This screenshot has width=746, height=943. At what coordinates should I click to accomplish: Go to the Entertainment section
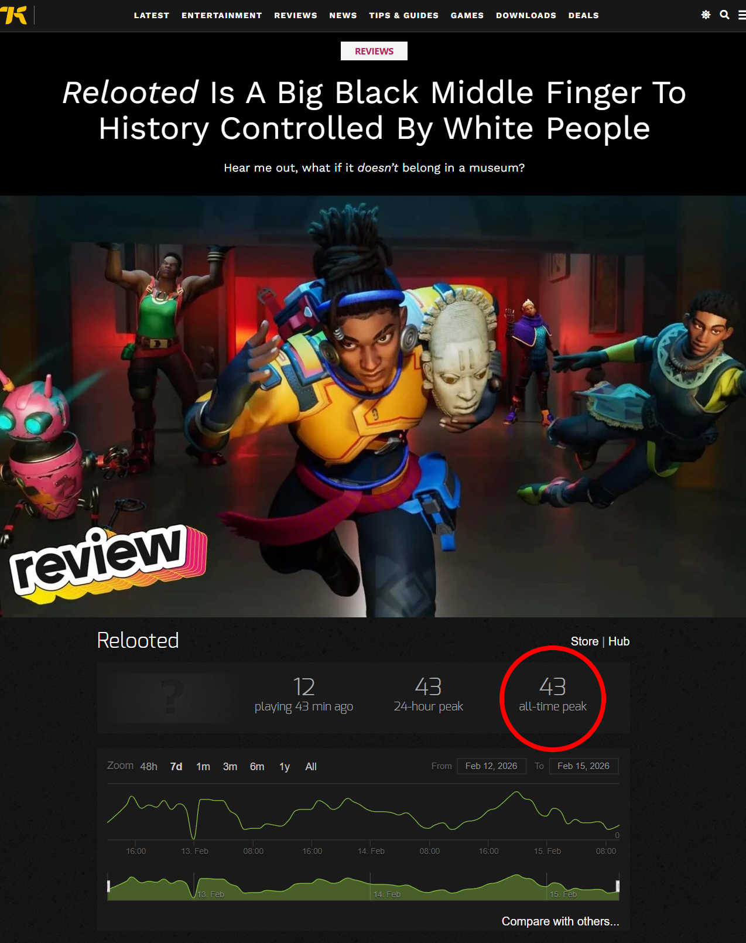(222, 15)
